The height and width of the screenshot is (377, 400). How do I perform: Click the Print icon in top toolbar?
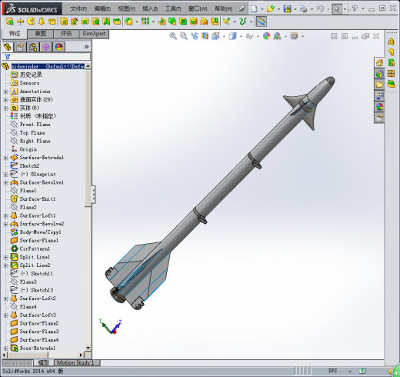pos(303,9)
